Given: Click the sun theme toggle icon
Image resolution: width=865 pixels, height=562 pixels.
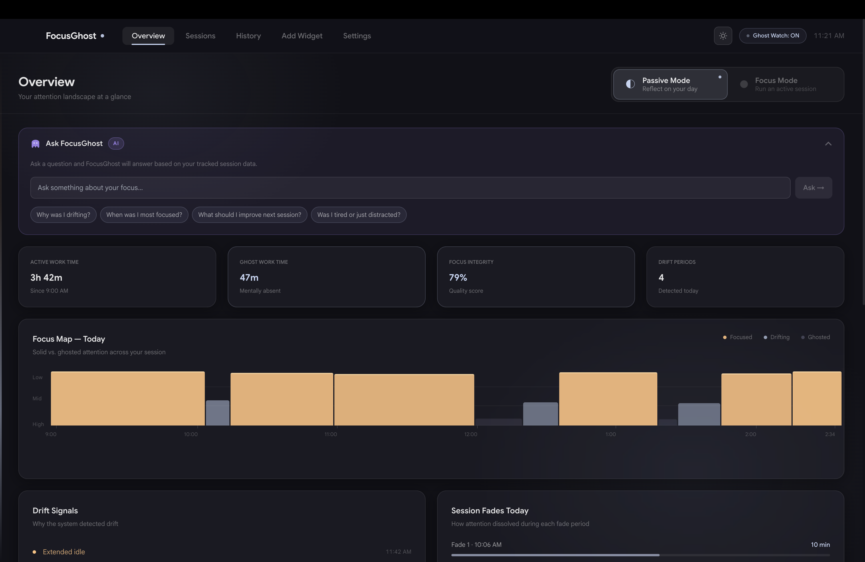Looking at the screenshot, I should (x=723, y=35).
